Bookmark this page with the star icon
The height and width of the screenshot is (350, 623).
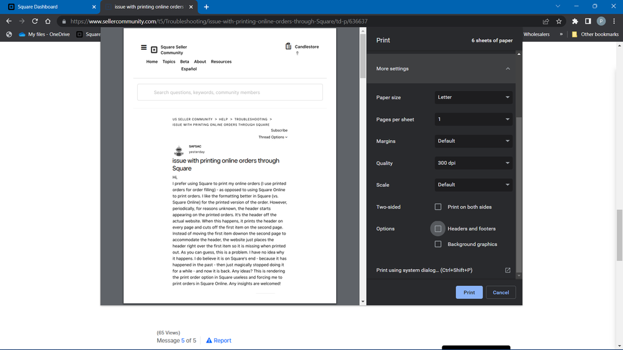pos(559,21)
